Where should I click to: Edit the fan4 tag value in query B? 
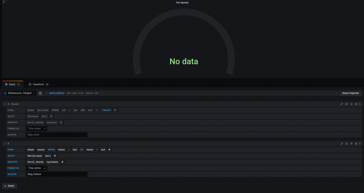click(103, 150)
